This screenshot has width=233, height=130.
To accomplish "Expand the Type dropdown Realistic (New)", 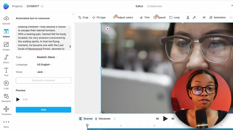I will click(47, 57).
